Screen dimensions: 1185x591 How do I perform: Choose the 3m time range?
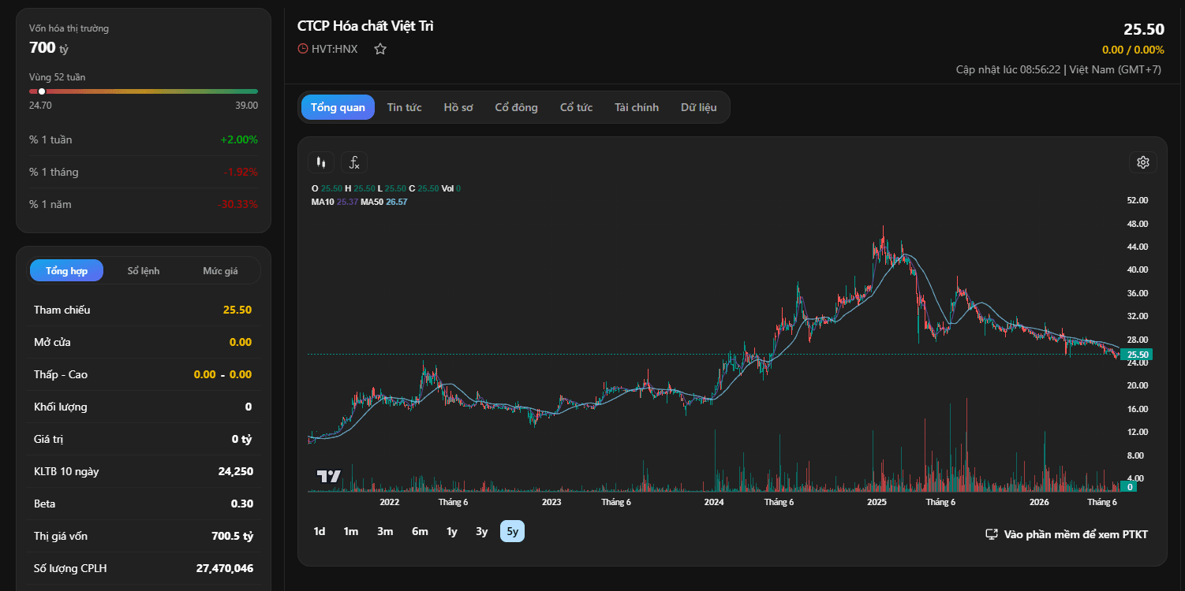(x=385, y=531)
